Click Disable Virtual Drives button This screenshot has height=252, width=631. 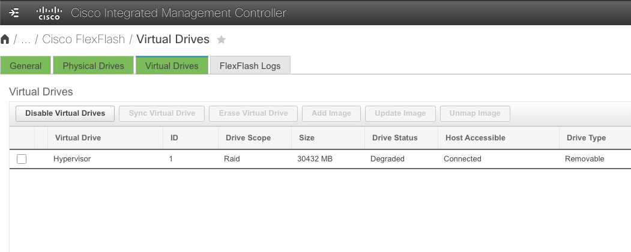coord(65,113)
